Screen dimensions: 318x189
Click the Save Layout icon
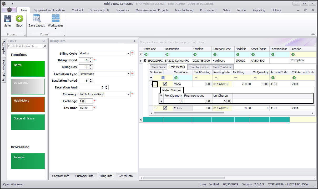[37, 19]
